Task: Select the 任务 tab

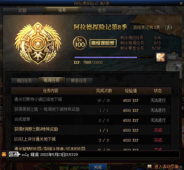Action: coord(62,10)
